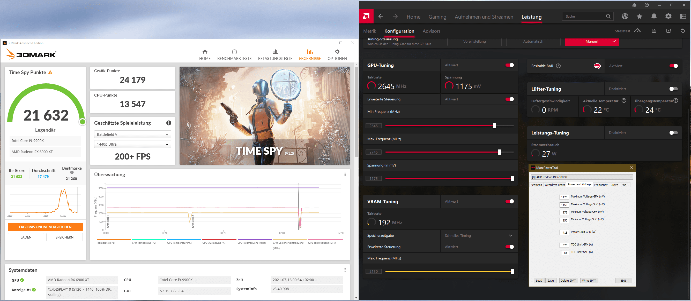Open Aktuelle Temperatur help icon
The width and height of the screenshot is (691, 301).
point(624,101)
